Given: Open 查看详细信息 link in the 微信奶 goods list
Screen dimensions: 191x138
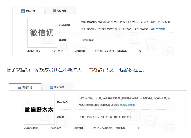Looking at the screenshot, I should click(158, 29).
